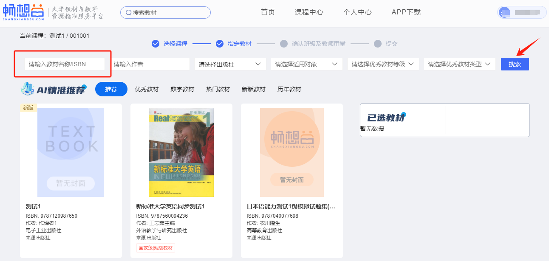This screenshot has height=261, width=549.
Task: Select the 数字教材 tab
Action: point(182,89)
